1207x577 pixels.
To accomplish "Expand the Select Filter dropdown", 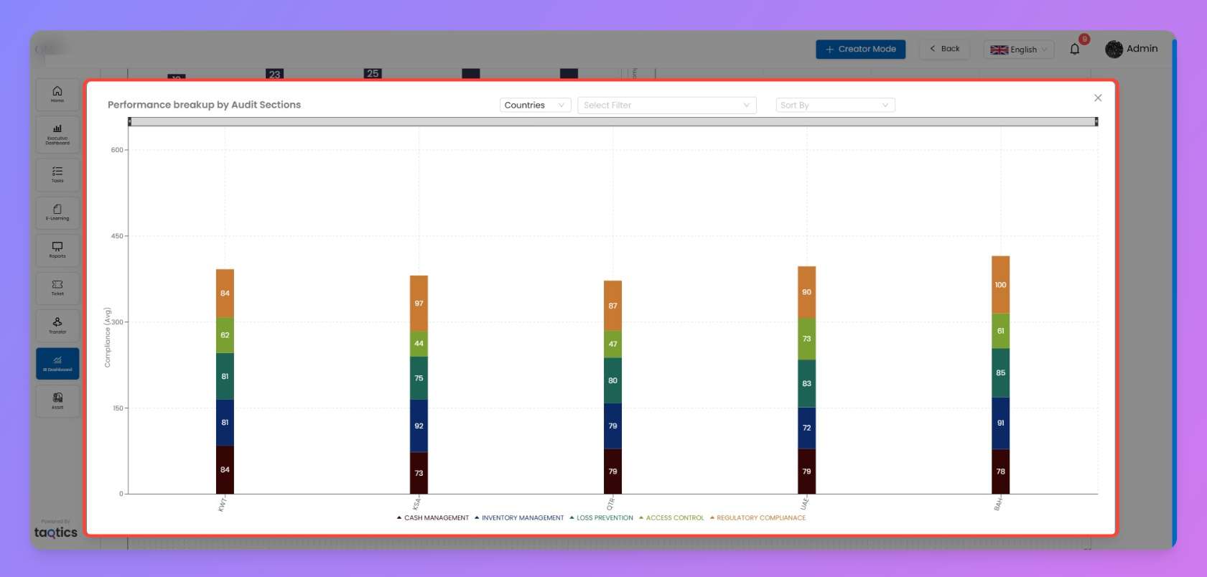I will [666, 105].
